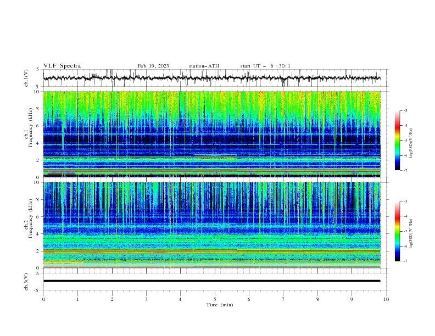Click the "-7" tick on ch.1 colorbar

point(405,170)
